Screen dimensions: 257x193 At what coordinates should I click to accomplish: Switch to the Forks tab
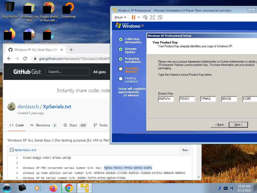(x=100, y=125)
